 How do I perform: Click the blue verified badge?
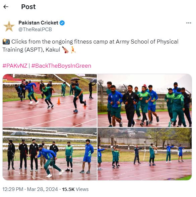[62, 23]
